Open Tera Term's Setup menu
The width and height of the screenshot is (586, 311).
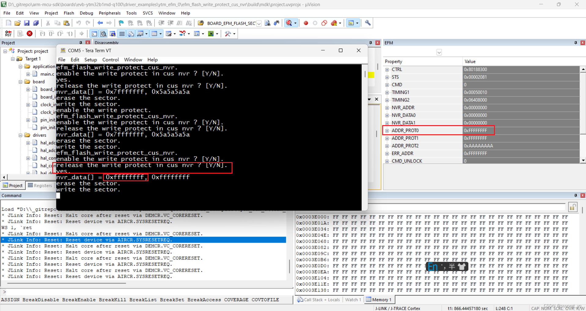point(90,60)
